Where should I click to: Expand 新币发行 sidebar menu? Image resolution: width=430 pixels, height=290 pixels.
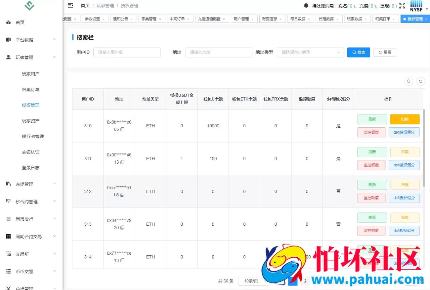[31, 219]
